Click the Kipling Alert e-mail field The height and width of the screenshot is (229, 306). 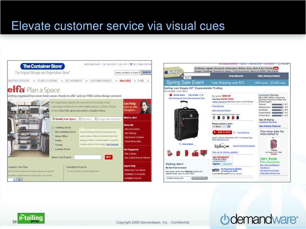(178, 178)
